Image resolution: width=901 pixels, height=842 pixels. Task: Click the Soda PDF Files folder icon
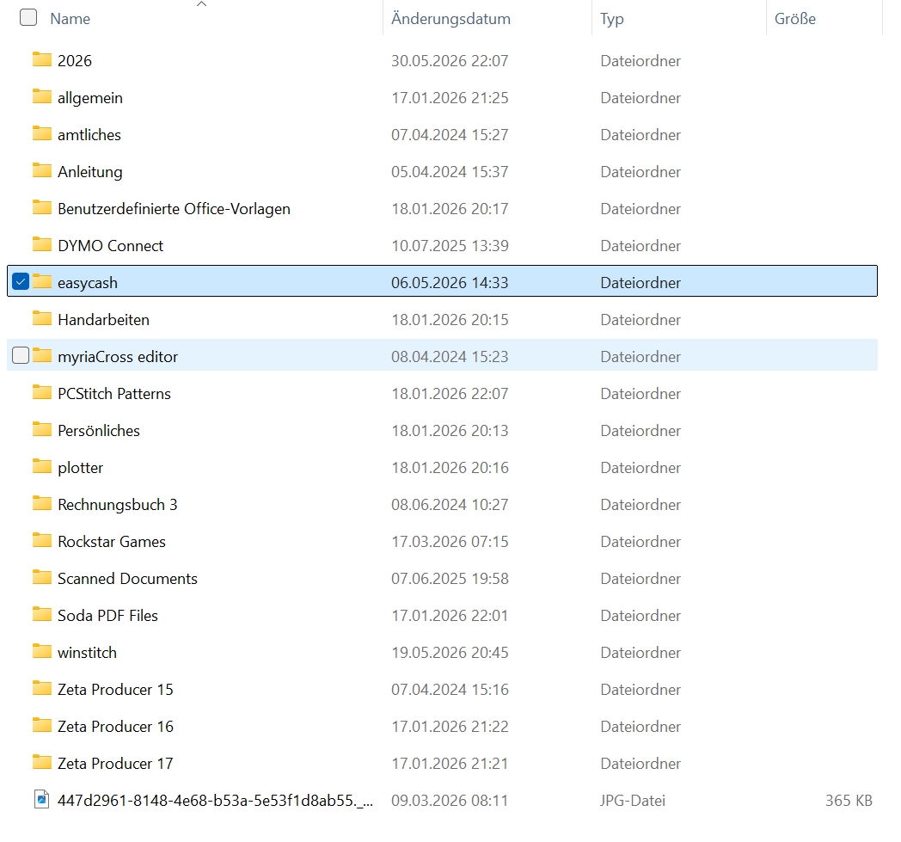pos(42,614)
